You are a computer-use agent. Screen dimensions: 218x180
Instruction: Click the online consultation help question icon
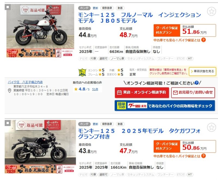196,83
